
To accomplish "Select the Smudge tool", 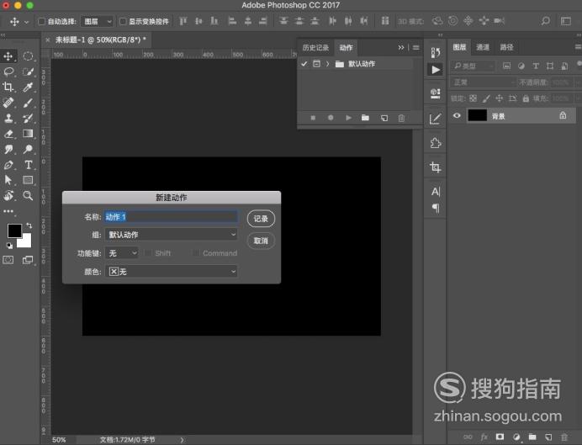I will click(x=8, y=149).
